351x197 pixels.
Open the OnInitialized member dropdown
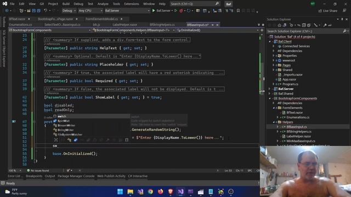218,30
